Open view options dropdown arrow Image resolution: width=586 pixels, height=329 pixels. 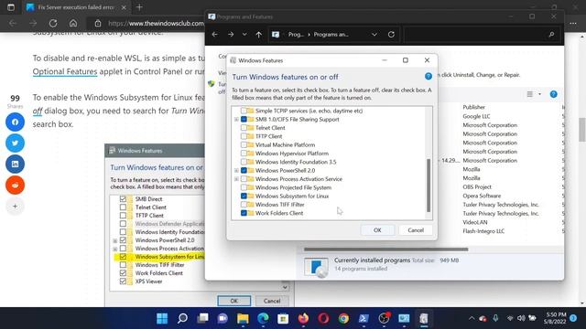539,94
